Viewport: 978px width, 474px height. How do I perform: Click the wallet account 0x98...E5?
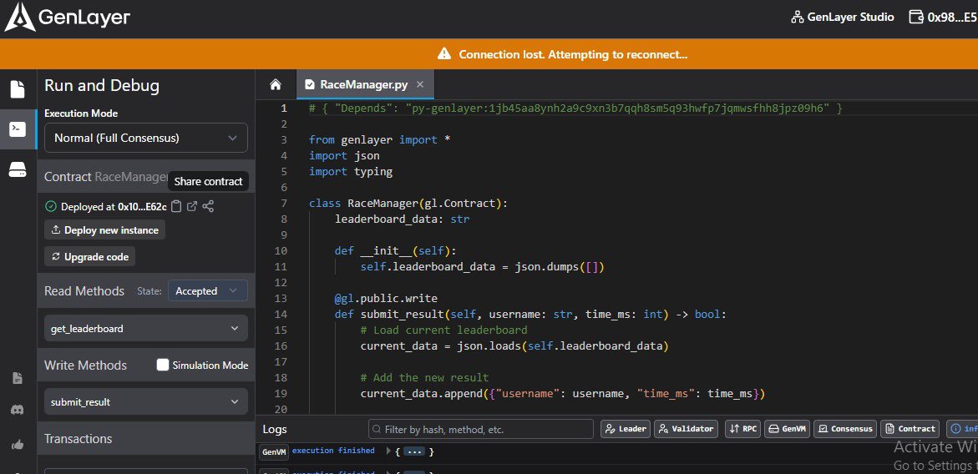click(943, 18)
